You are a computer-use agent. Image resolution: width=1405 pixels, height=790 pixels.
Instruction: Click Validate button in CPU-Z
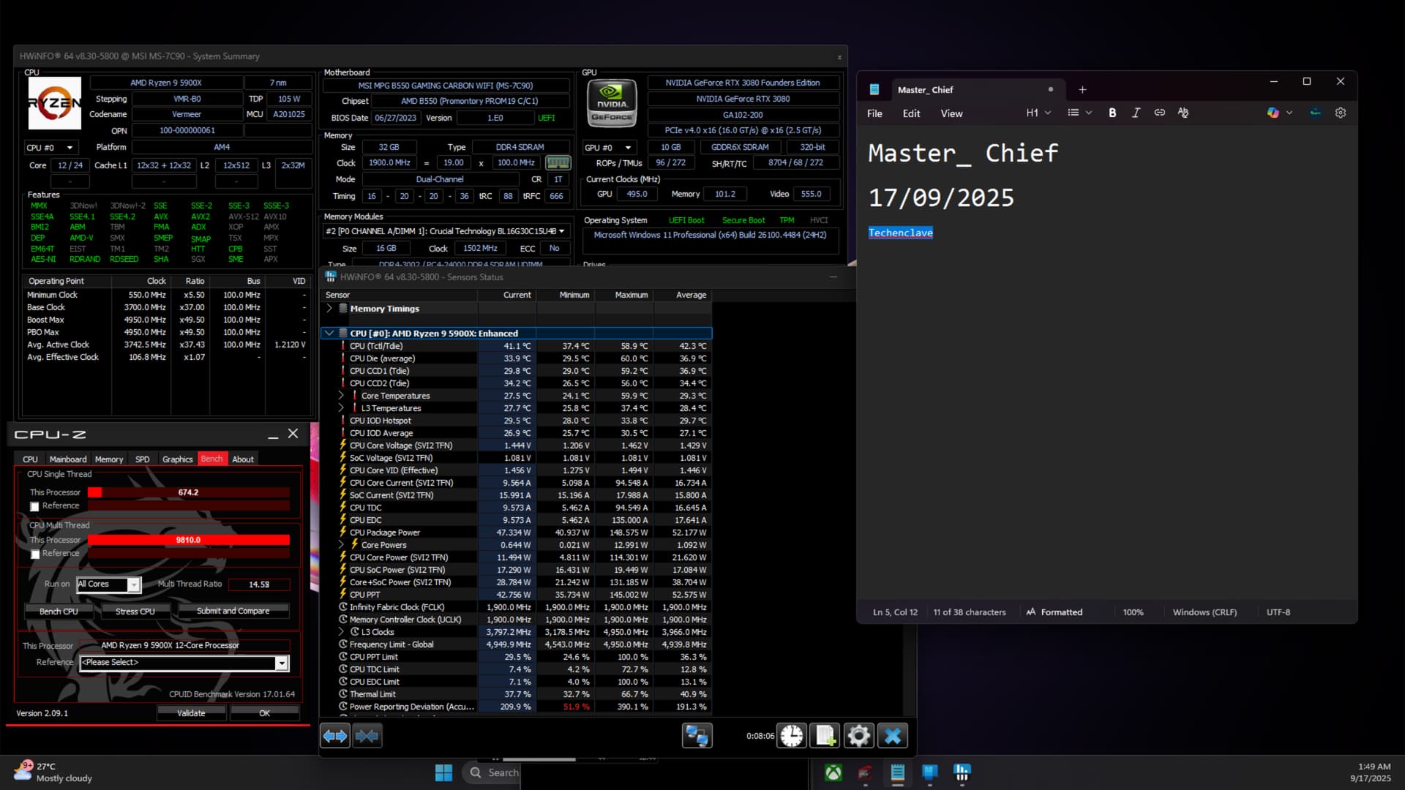click(191, 713)
